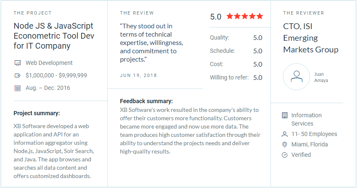Click the Web Development presentation icon
Viewport: 357px width, 188px height.
pyautogui.click(x=18, y=63)
